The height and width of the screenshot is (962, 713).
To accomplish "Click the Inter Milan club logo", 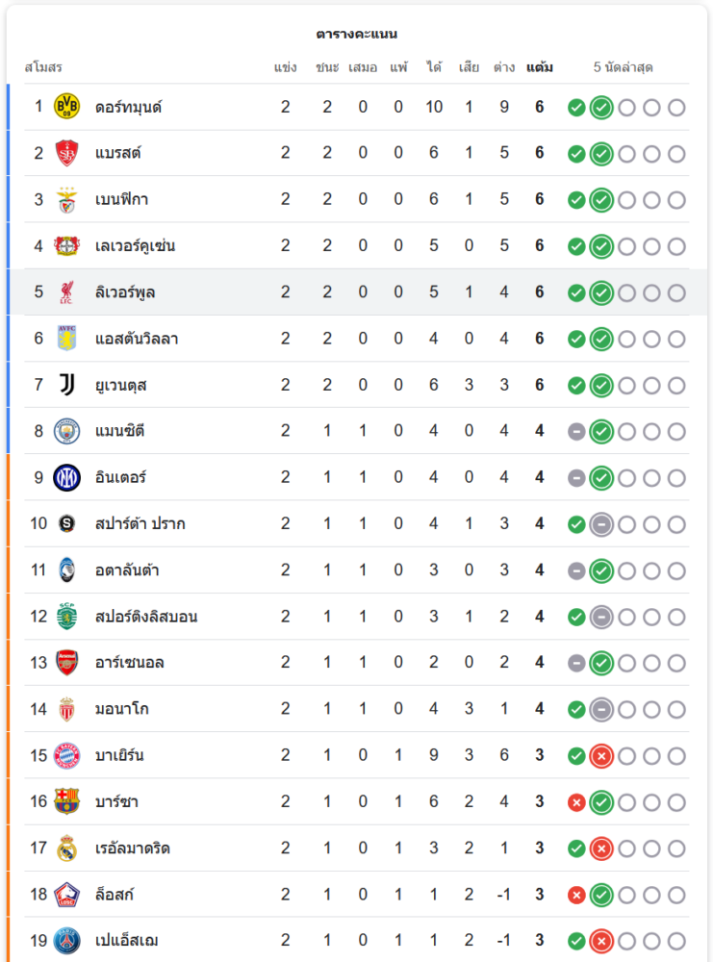I will 66,477.
